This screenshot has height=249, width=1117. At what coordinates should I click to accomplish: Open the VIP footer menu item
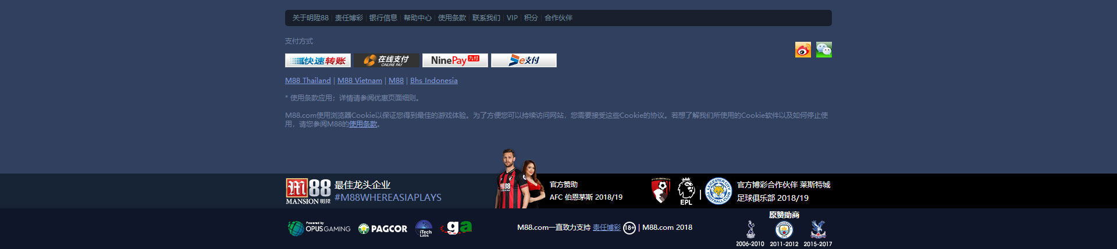click(512, 18)
